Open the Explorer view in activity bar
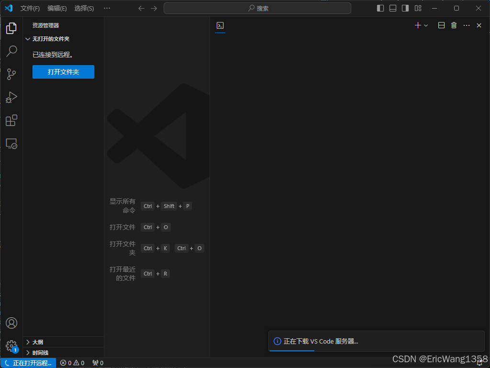 click(x=11, y=28)
